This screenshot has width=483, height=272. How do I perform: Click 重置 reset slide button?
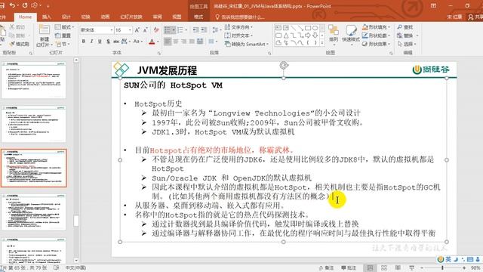click(63, 36)
